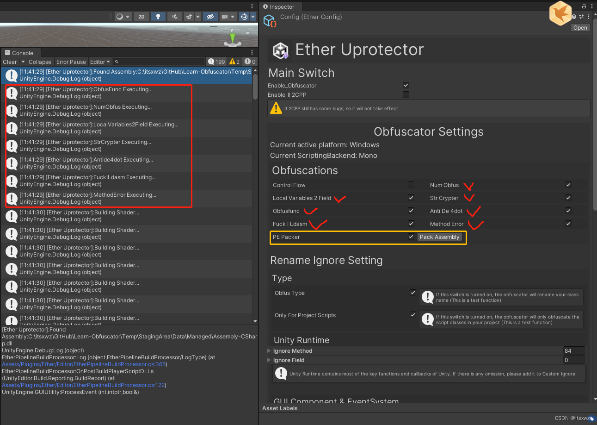Open the Config component three-dot menu
Image resolution: width=597 pixels, height=425 pixels.
pyautogui.click(x=589, y=17)
